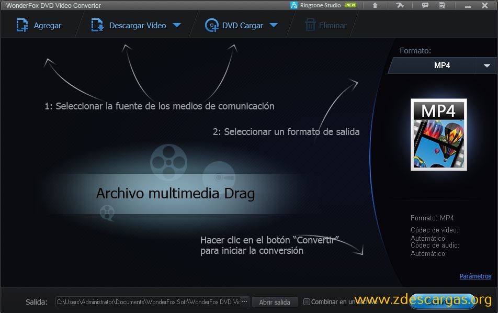Viewport: 498px width, 313px height.
Task: Click the Eliminar text label
Action: [x=333, y=26]
